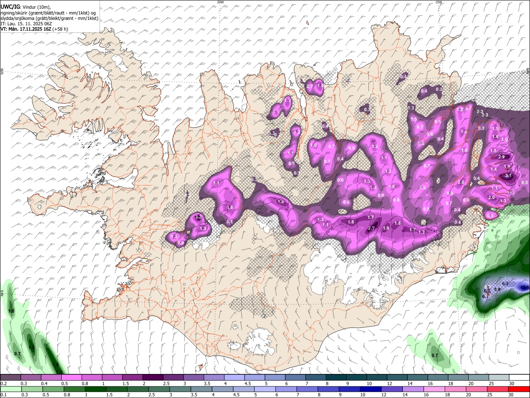Pick the grey-teal snow swatch at 18
This screenshot has height=398, width=530.
(x=459, y=377)
